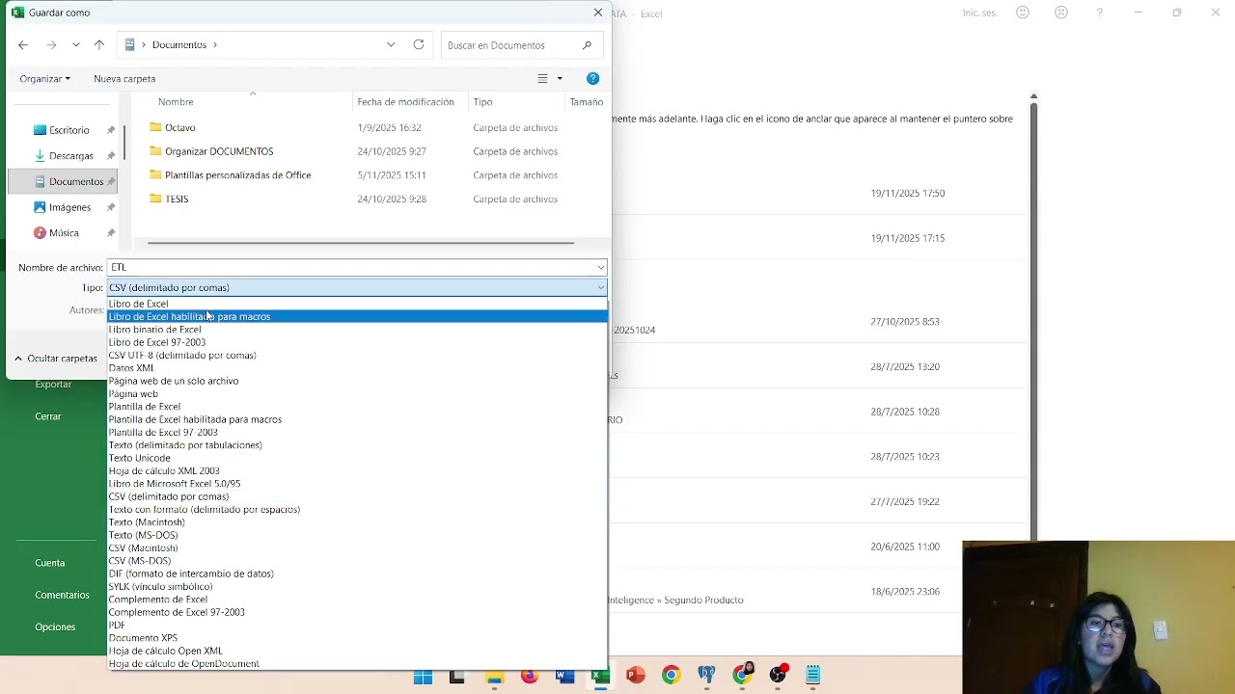Go up one folder level with the up arrow

point(99,45)
